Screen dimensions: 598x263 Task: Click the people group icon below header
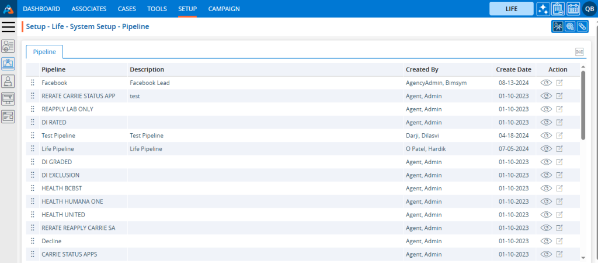pyautogui.click(x=558, y=26)
